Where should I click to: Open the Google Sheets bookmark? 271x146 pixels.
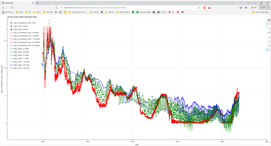(x=143, y=12)
